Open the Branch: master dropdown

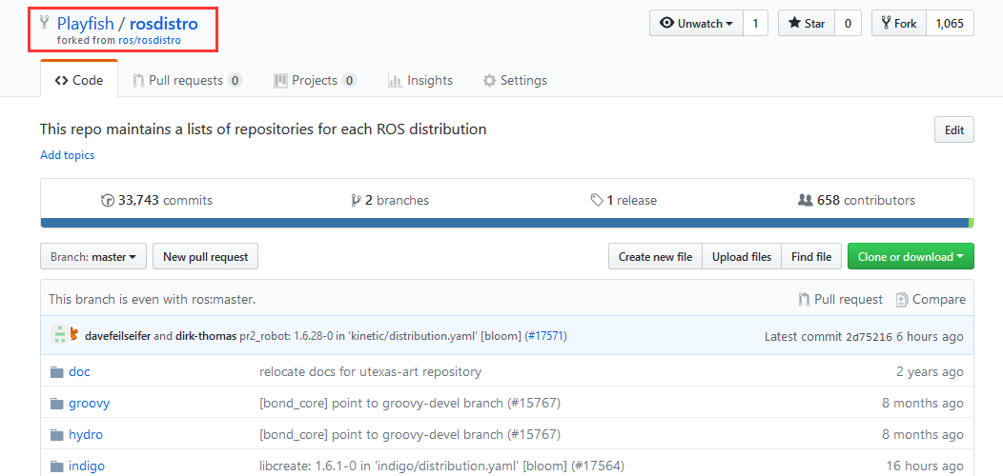(93, 257)
